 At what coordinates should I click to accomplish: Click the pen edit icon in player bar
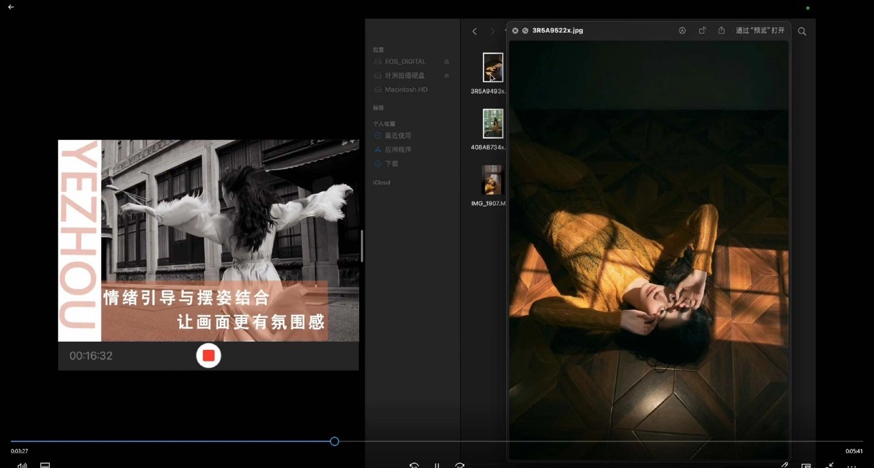tap(785, 465)
